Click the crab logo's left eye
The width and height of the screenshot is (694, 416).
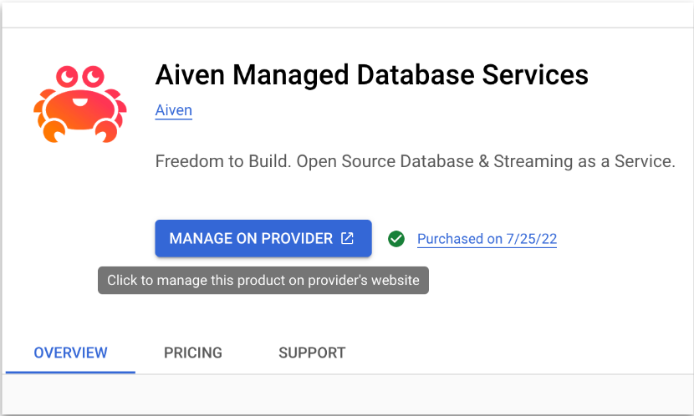click(67, 77)
